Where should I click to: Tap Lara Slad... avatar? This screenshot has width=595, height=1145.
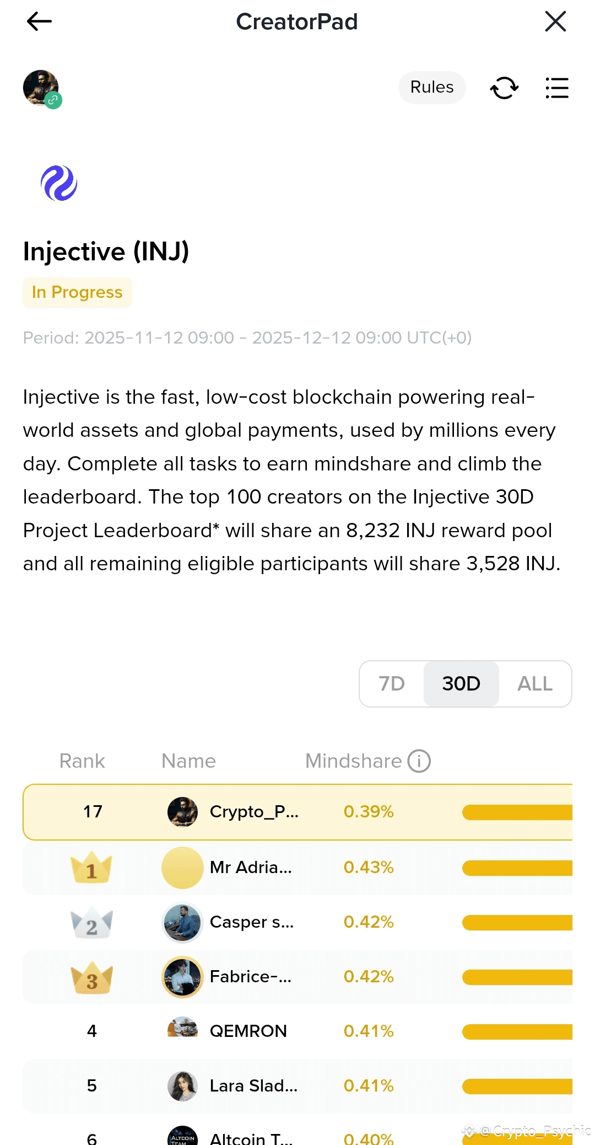(x=182, y=1086)
